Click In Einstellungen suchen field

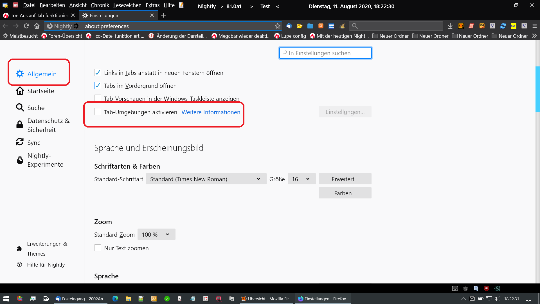point(325,53)
